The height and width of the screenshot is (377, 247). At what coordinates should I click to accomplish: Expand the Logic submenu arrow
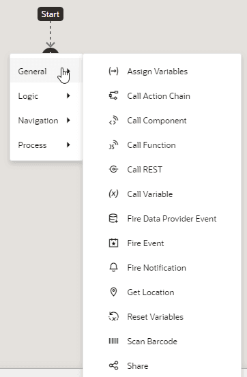[68, 96]
